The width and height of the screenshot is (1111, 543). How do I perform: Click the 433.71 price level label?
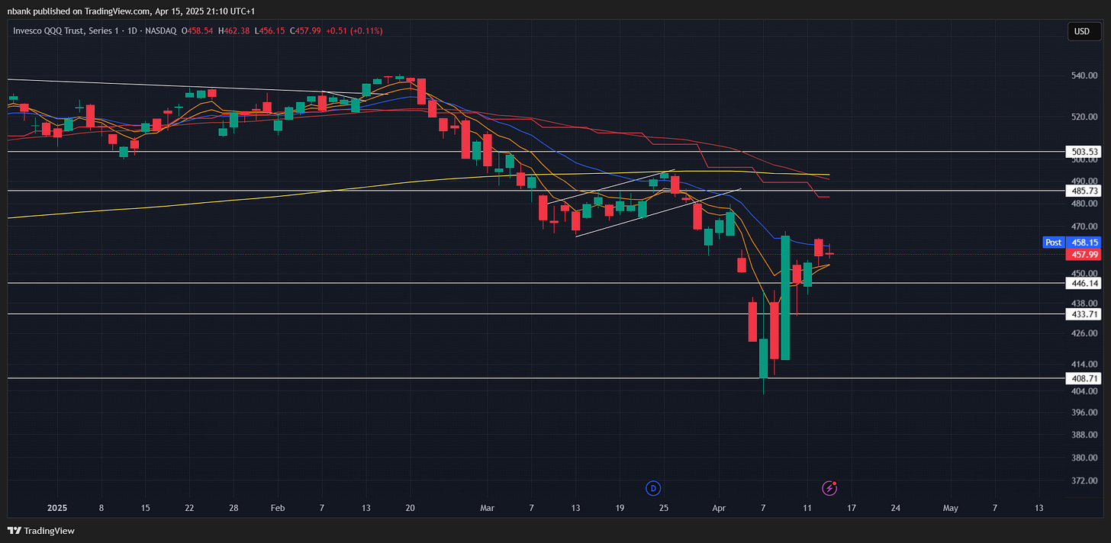[1083, 313]
